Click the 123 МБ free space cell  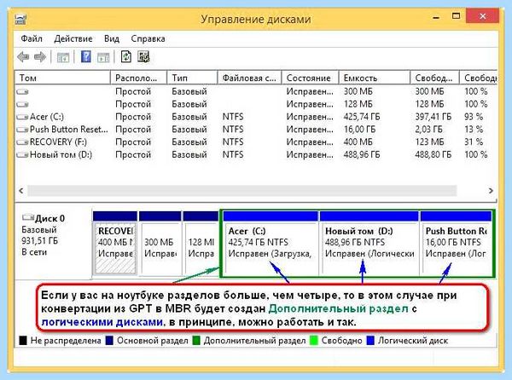429,142
